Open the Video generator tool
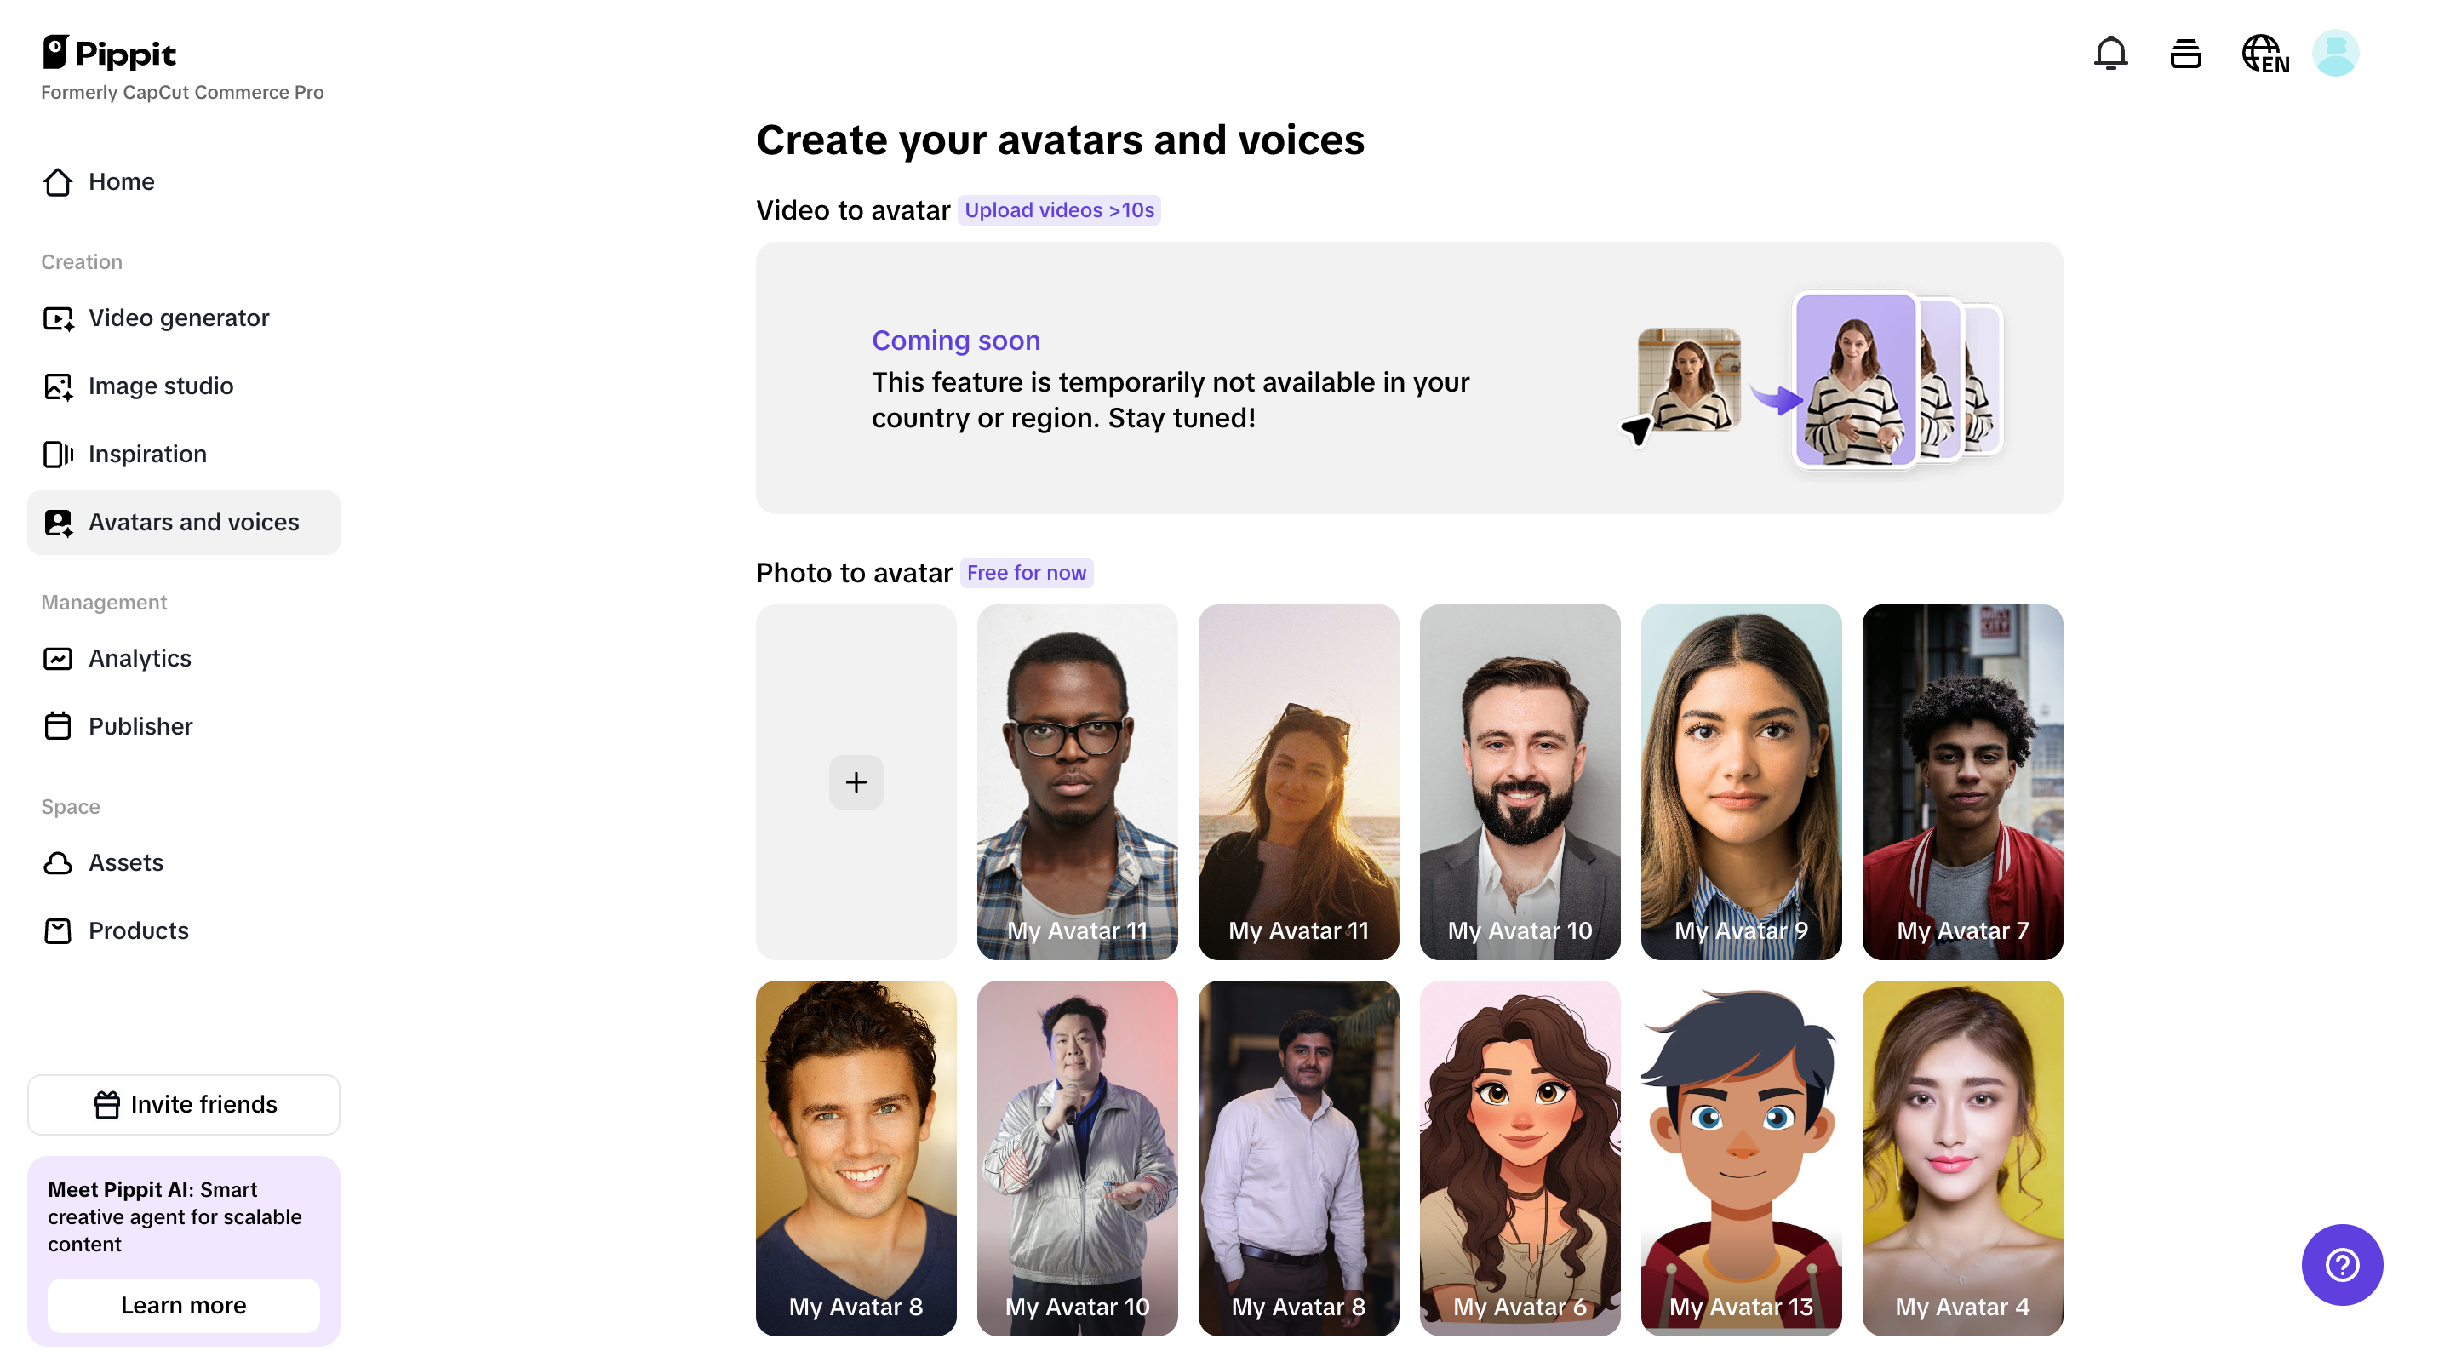 [178, 318]
